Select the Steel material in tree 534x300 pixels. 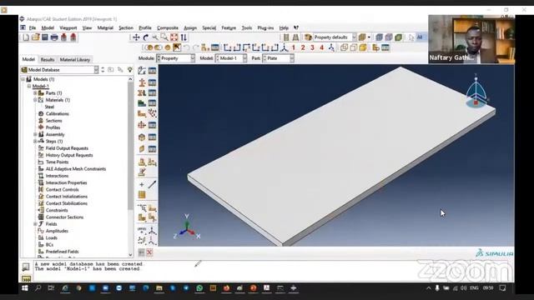coord(49,107)
